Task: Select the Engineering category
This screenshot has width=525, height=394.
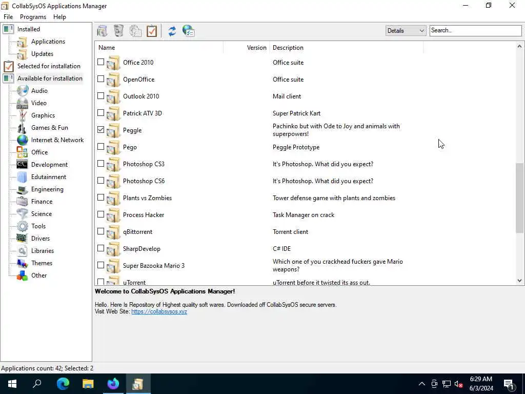Action: [47, 189]
